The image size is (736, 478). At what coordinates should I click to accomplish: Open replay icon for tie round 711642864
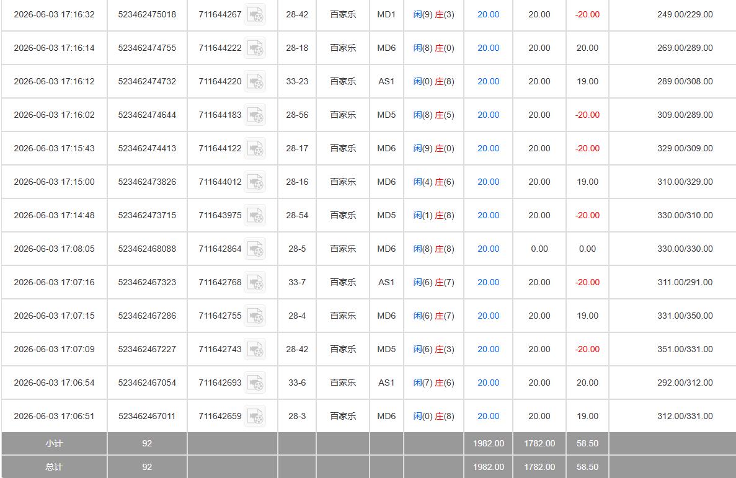pyautogui.click(x=255, y=249)
